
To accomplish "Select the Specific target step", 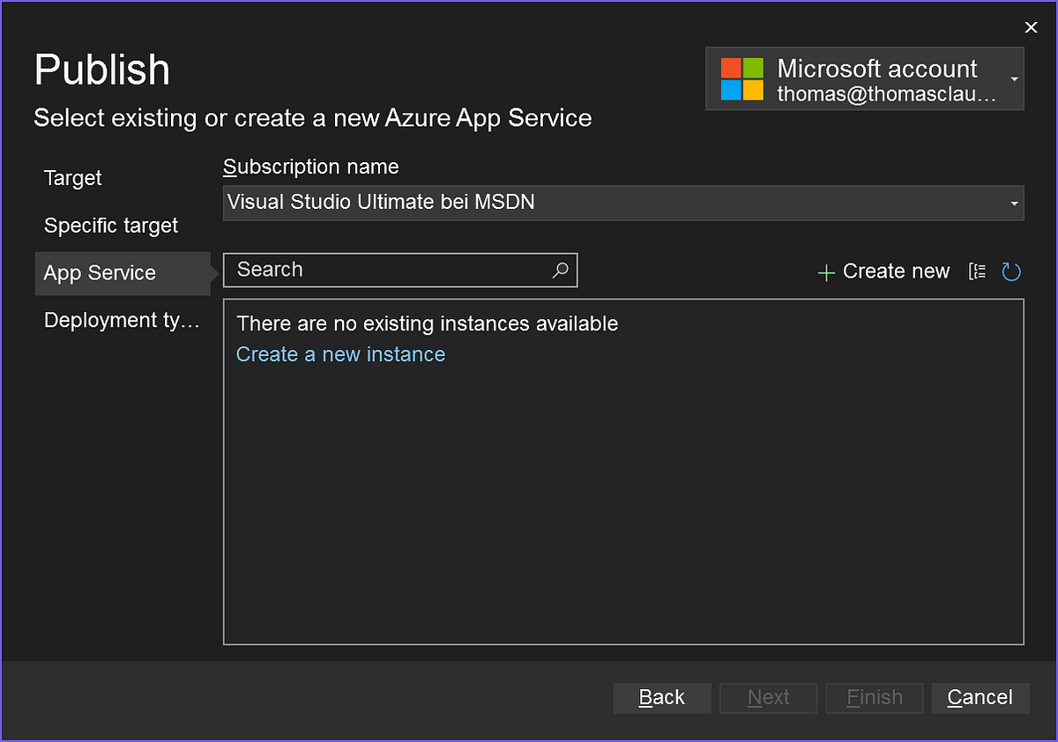I will pos(111,226).
